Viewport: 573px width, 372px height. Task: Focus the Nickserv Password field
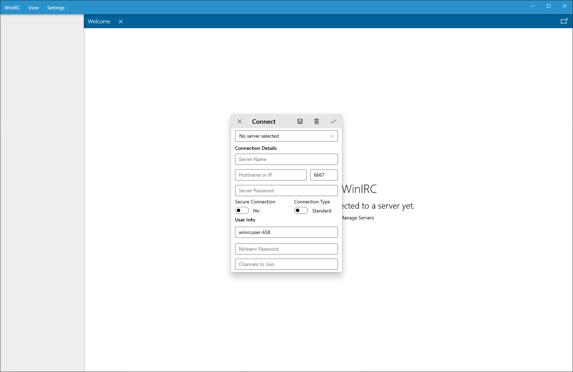(x=286, y=249)
